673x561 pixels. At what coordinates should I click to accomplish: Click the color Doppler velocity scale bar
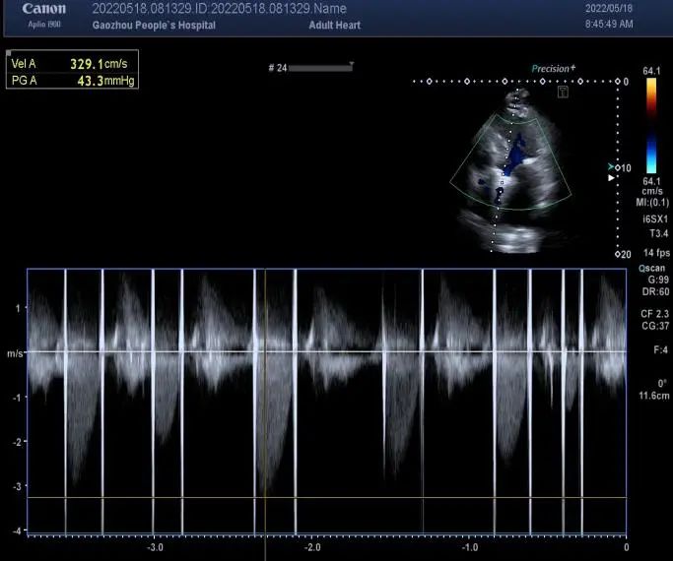651,125
